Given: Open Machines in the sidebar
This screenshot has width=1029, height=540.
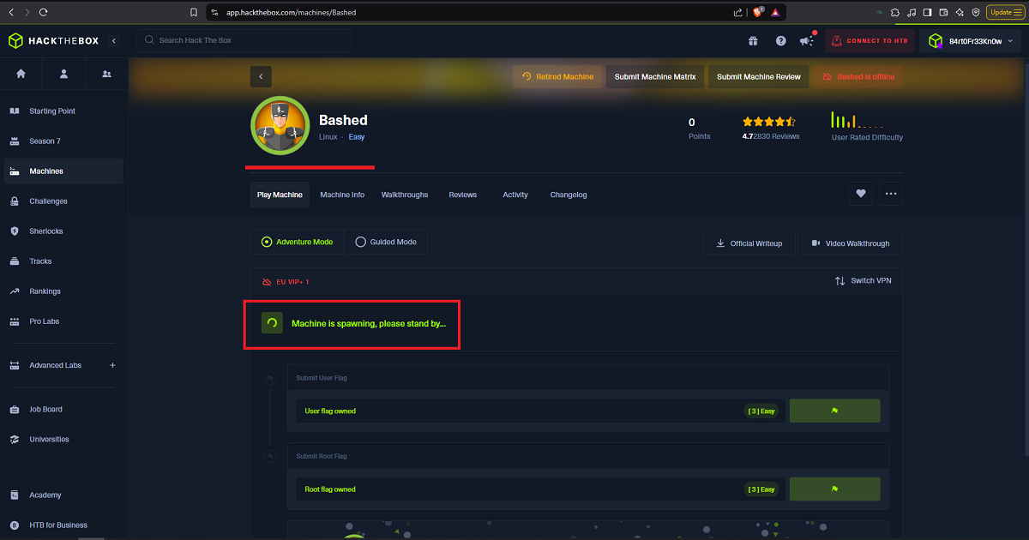Looking at the screenshot, I should click(63, 171).
